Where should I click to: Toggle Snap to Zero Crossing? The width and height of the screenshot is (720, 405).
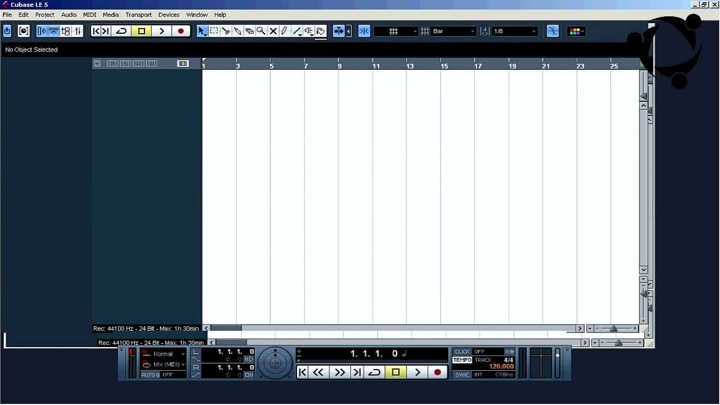coord(553,31)
